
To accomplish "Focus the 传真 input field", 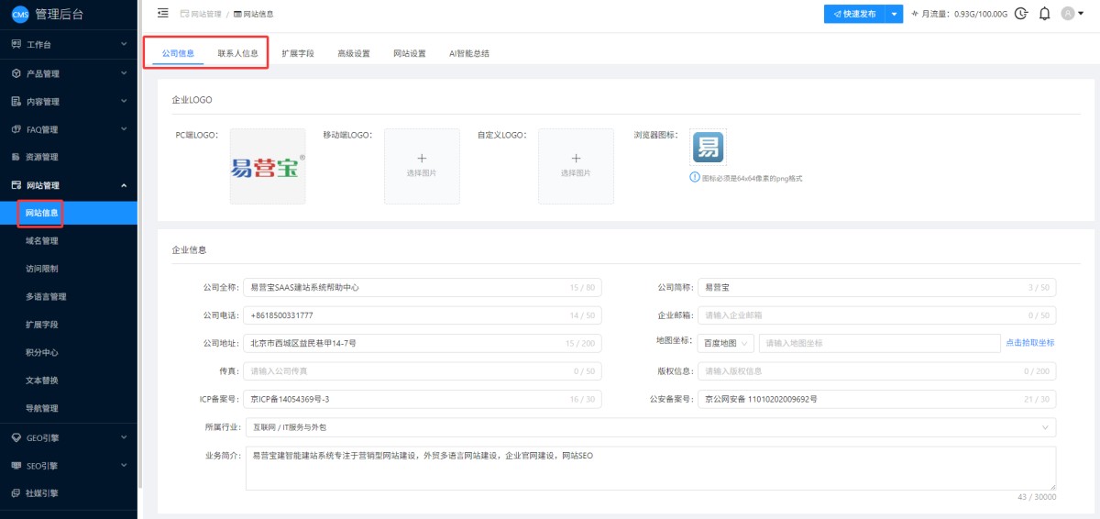I will click(x=423, y=371).
